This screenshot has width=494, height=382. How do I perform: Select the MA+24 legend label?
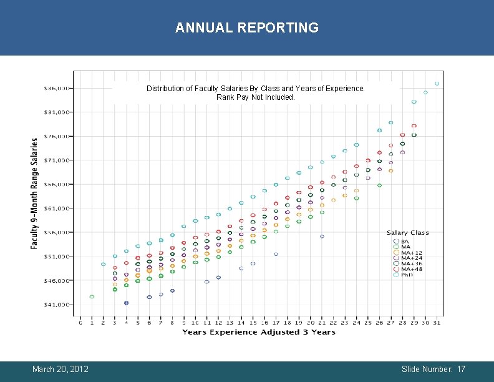[x=412, y=258]
